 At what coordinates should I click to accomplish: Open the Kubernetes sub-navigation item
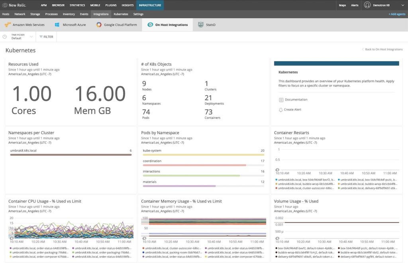coord(121,14)
